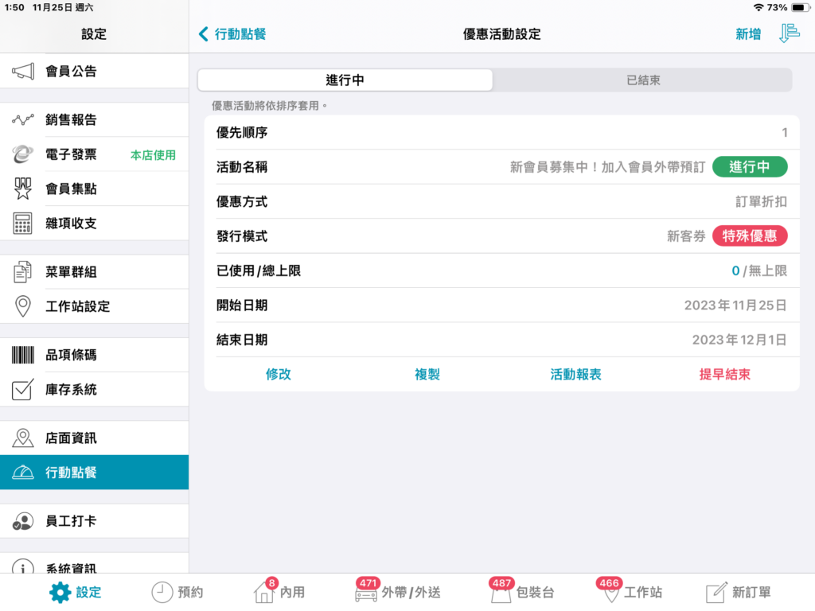Click the serving dish icon for 行動點餐
This screenshot has height=611, width=815.
point(23,473)
